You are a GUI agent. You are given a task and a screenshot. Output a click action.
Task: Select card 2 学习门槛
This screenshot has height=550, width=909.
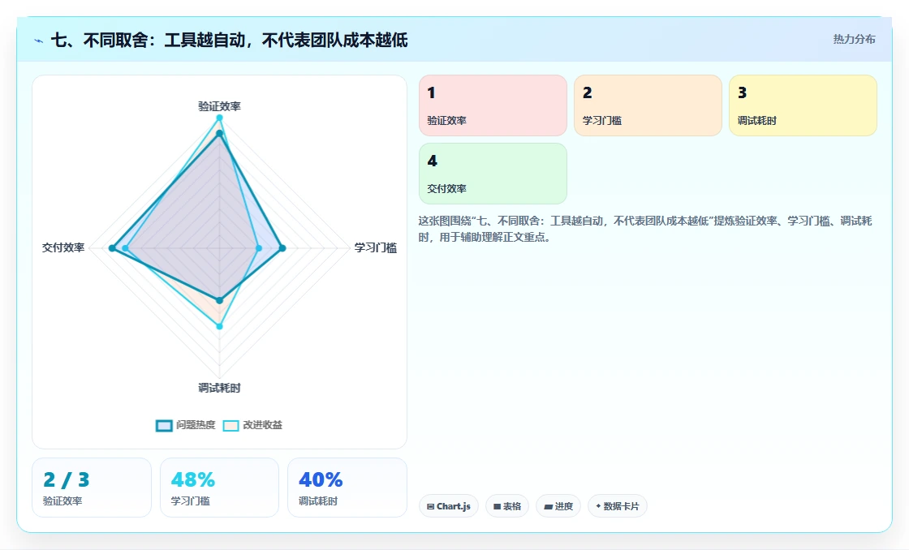click(x=648, y=105)
